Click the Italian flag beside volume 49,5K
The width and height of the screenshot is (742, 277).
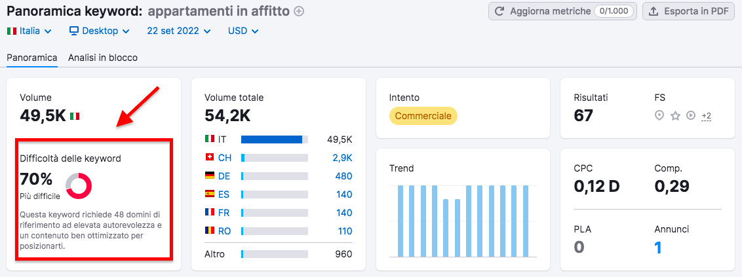(75, 117)
